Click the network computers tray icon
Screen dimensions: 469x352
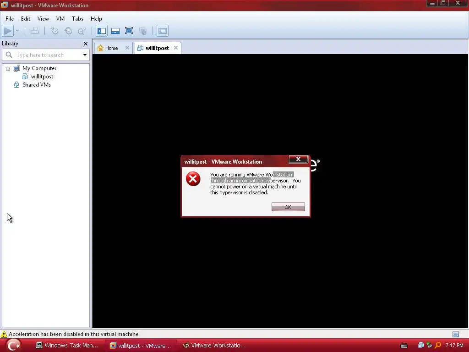tap(421, 345)
